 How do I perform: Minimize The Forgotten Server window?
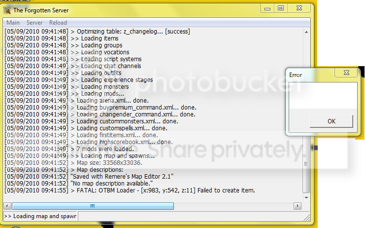[x=267, y=8]
